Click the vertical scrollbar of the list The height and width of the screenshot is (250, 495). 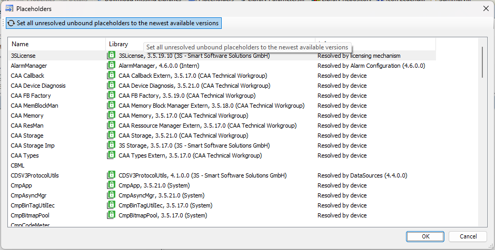[x=482, y=131]
